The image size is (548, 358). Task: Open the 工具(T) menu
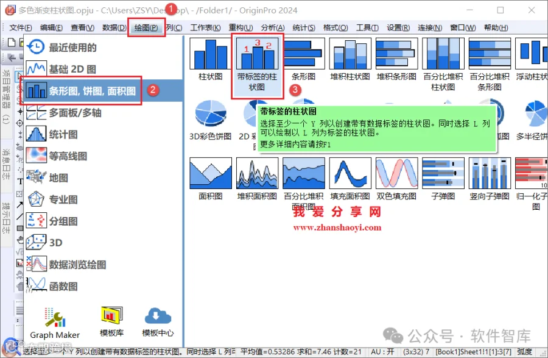(x=367, y=27)
